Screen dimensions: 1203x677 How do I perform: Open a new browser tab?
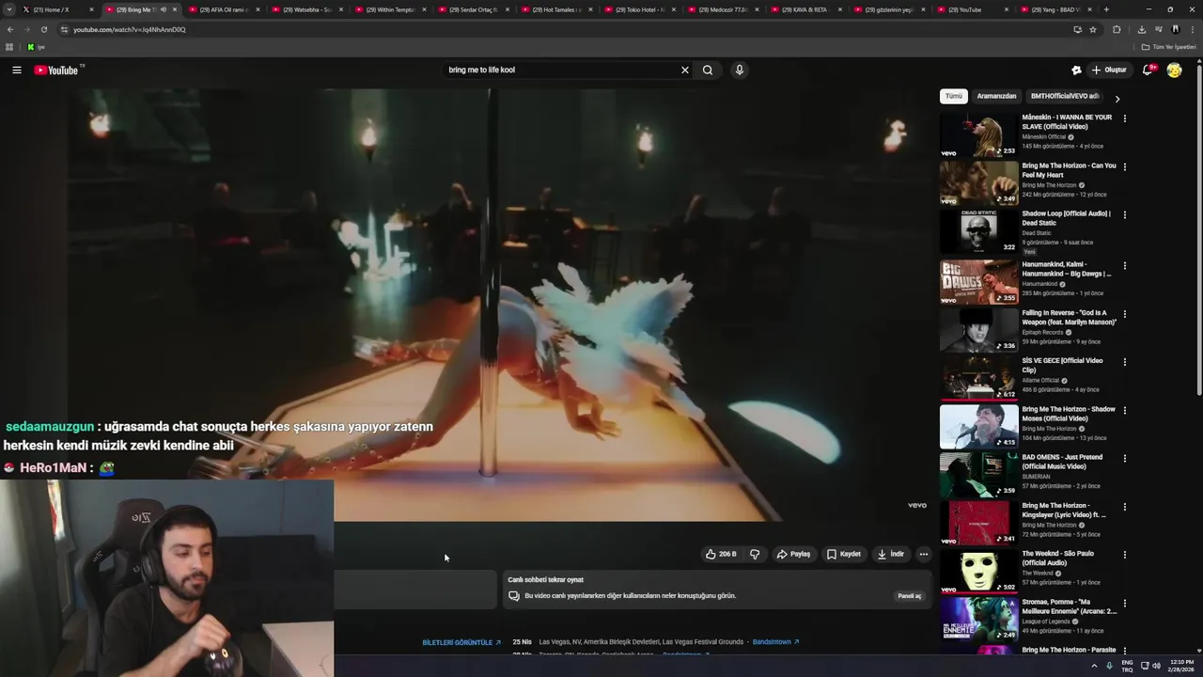(1106, 9)
